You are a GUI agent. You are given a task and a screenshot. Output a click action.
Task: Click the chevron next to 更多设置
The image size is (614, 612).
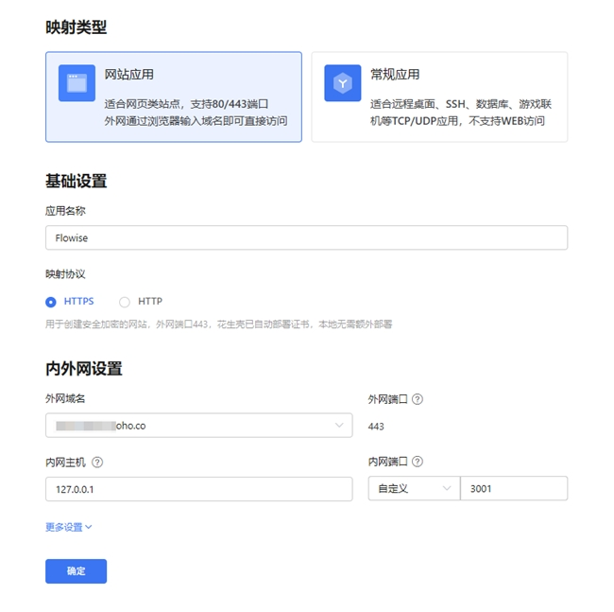pyautogui.click(x=89, y=528)
